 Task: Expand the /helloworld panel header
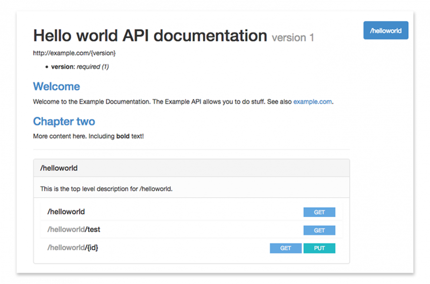(x=192, y=168)
